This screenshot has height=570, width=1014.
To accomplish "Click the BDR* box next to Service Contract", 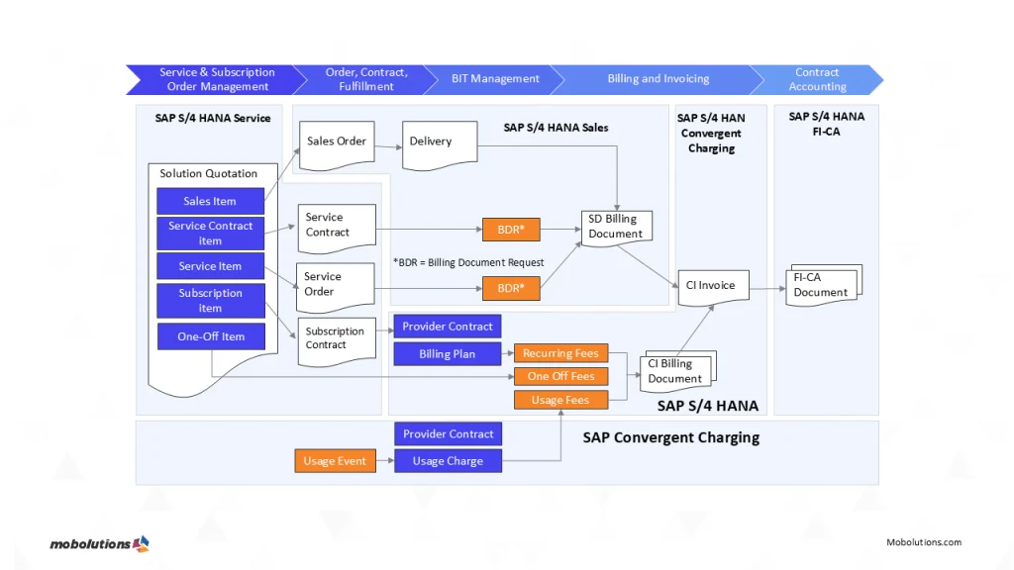I will (x=511, y=230).
